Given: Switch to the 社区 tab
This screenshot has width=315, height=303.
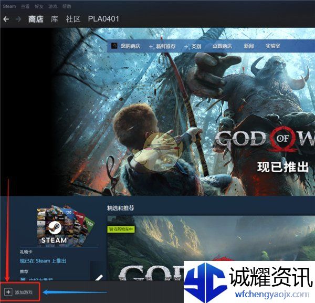Looking at the screenshot, I should 73,19.
